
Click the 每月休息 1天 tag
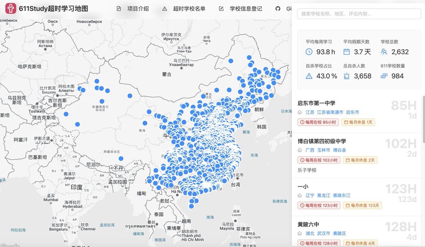[x=358, y=122]
